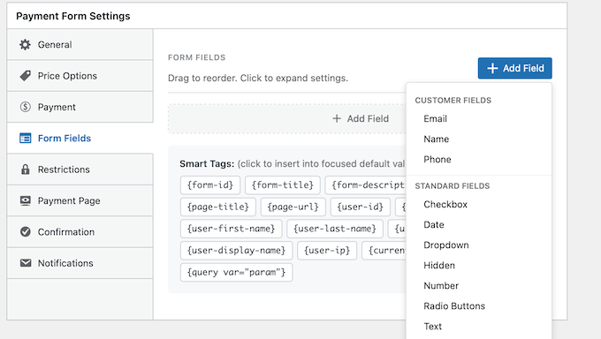Click the Payment dollar-sign icon

coord(26,107)
